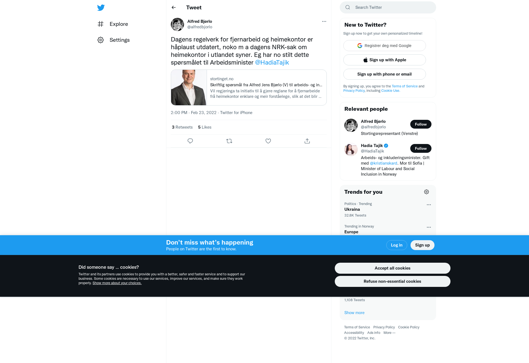Expand the More footer links menu
This screenshot has height=363, width=529.
[x=389, y=332]
